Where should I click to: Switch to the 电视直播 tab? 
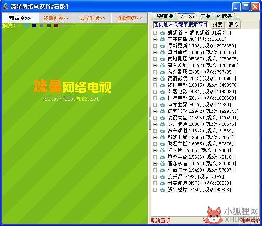tap(163, 16)
